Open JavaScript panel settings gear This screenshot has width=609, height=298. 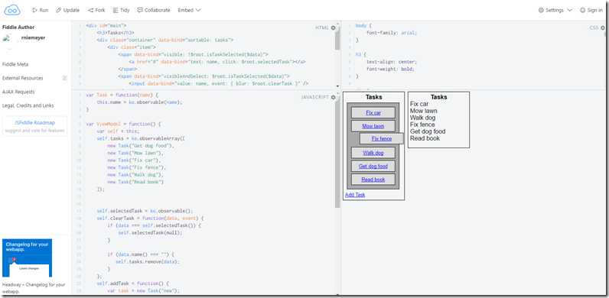(333, 97)
